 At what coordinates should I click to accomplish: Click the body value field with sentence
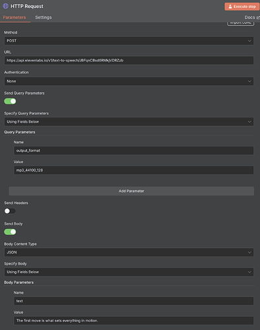coord(134,321)
